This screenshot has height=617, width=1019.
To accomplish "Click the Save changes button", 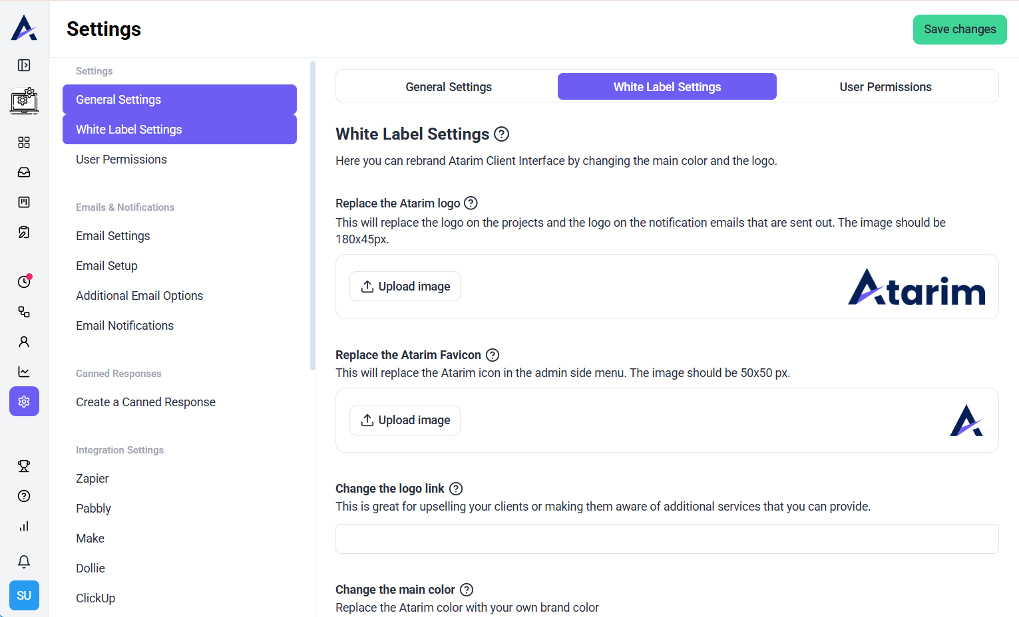I will coord(959,29).
